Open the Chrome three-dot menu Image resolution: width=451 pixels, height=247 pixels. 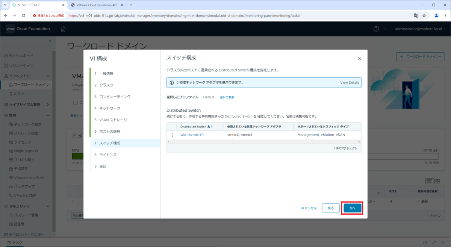(x=445, y=16)
